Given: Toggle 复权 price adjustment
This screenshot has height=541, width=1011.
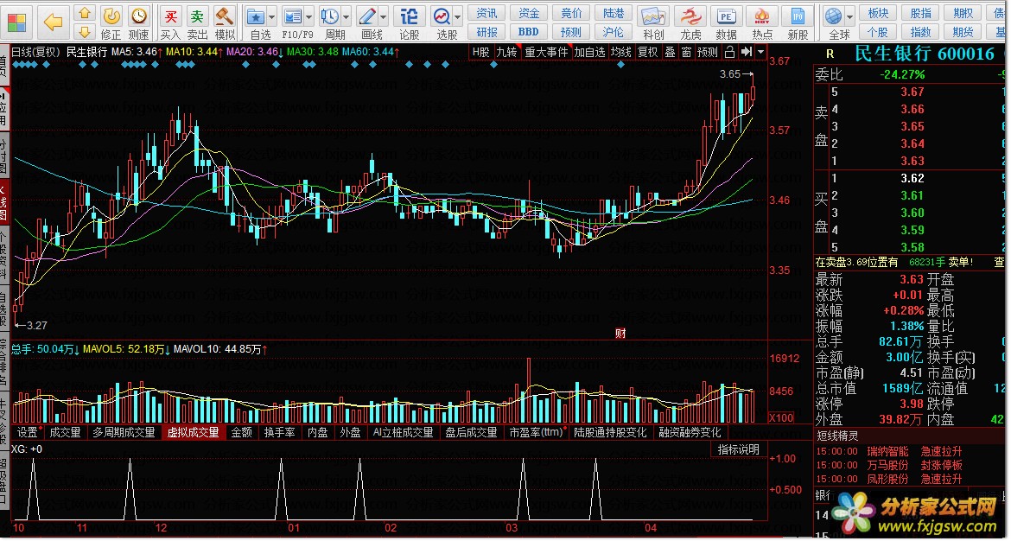Looking at the screenshot, I should pyautogui.click(x=648, y=52).
